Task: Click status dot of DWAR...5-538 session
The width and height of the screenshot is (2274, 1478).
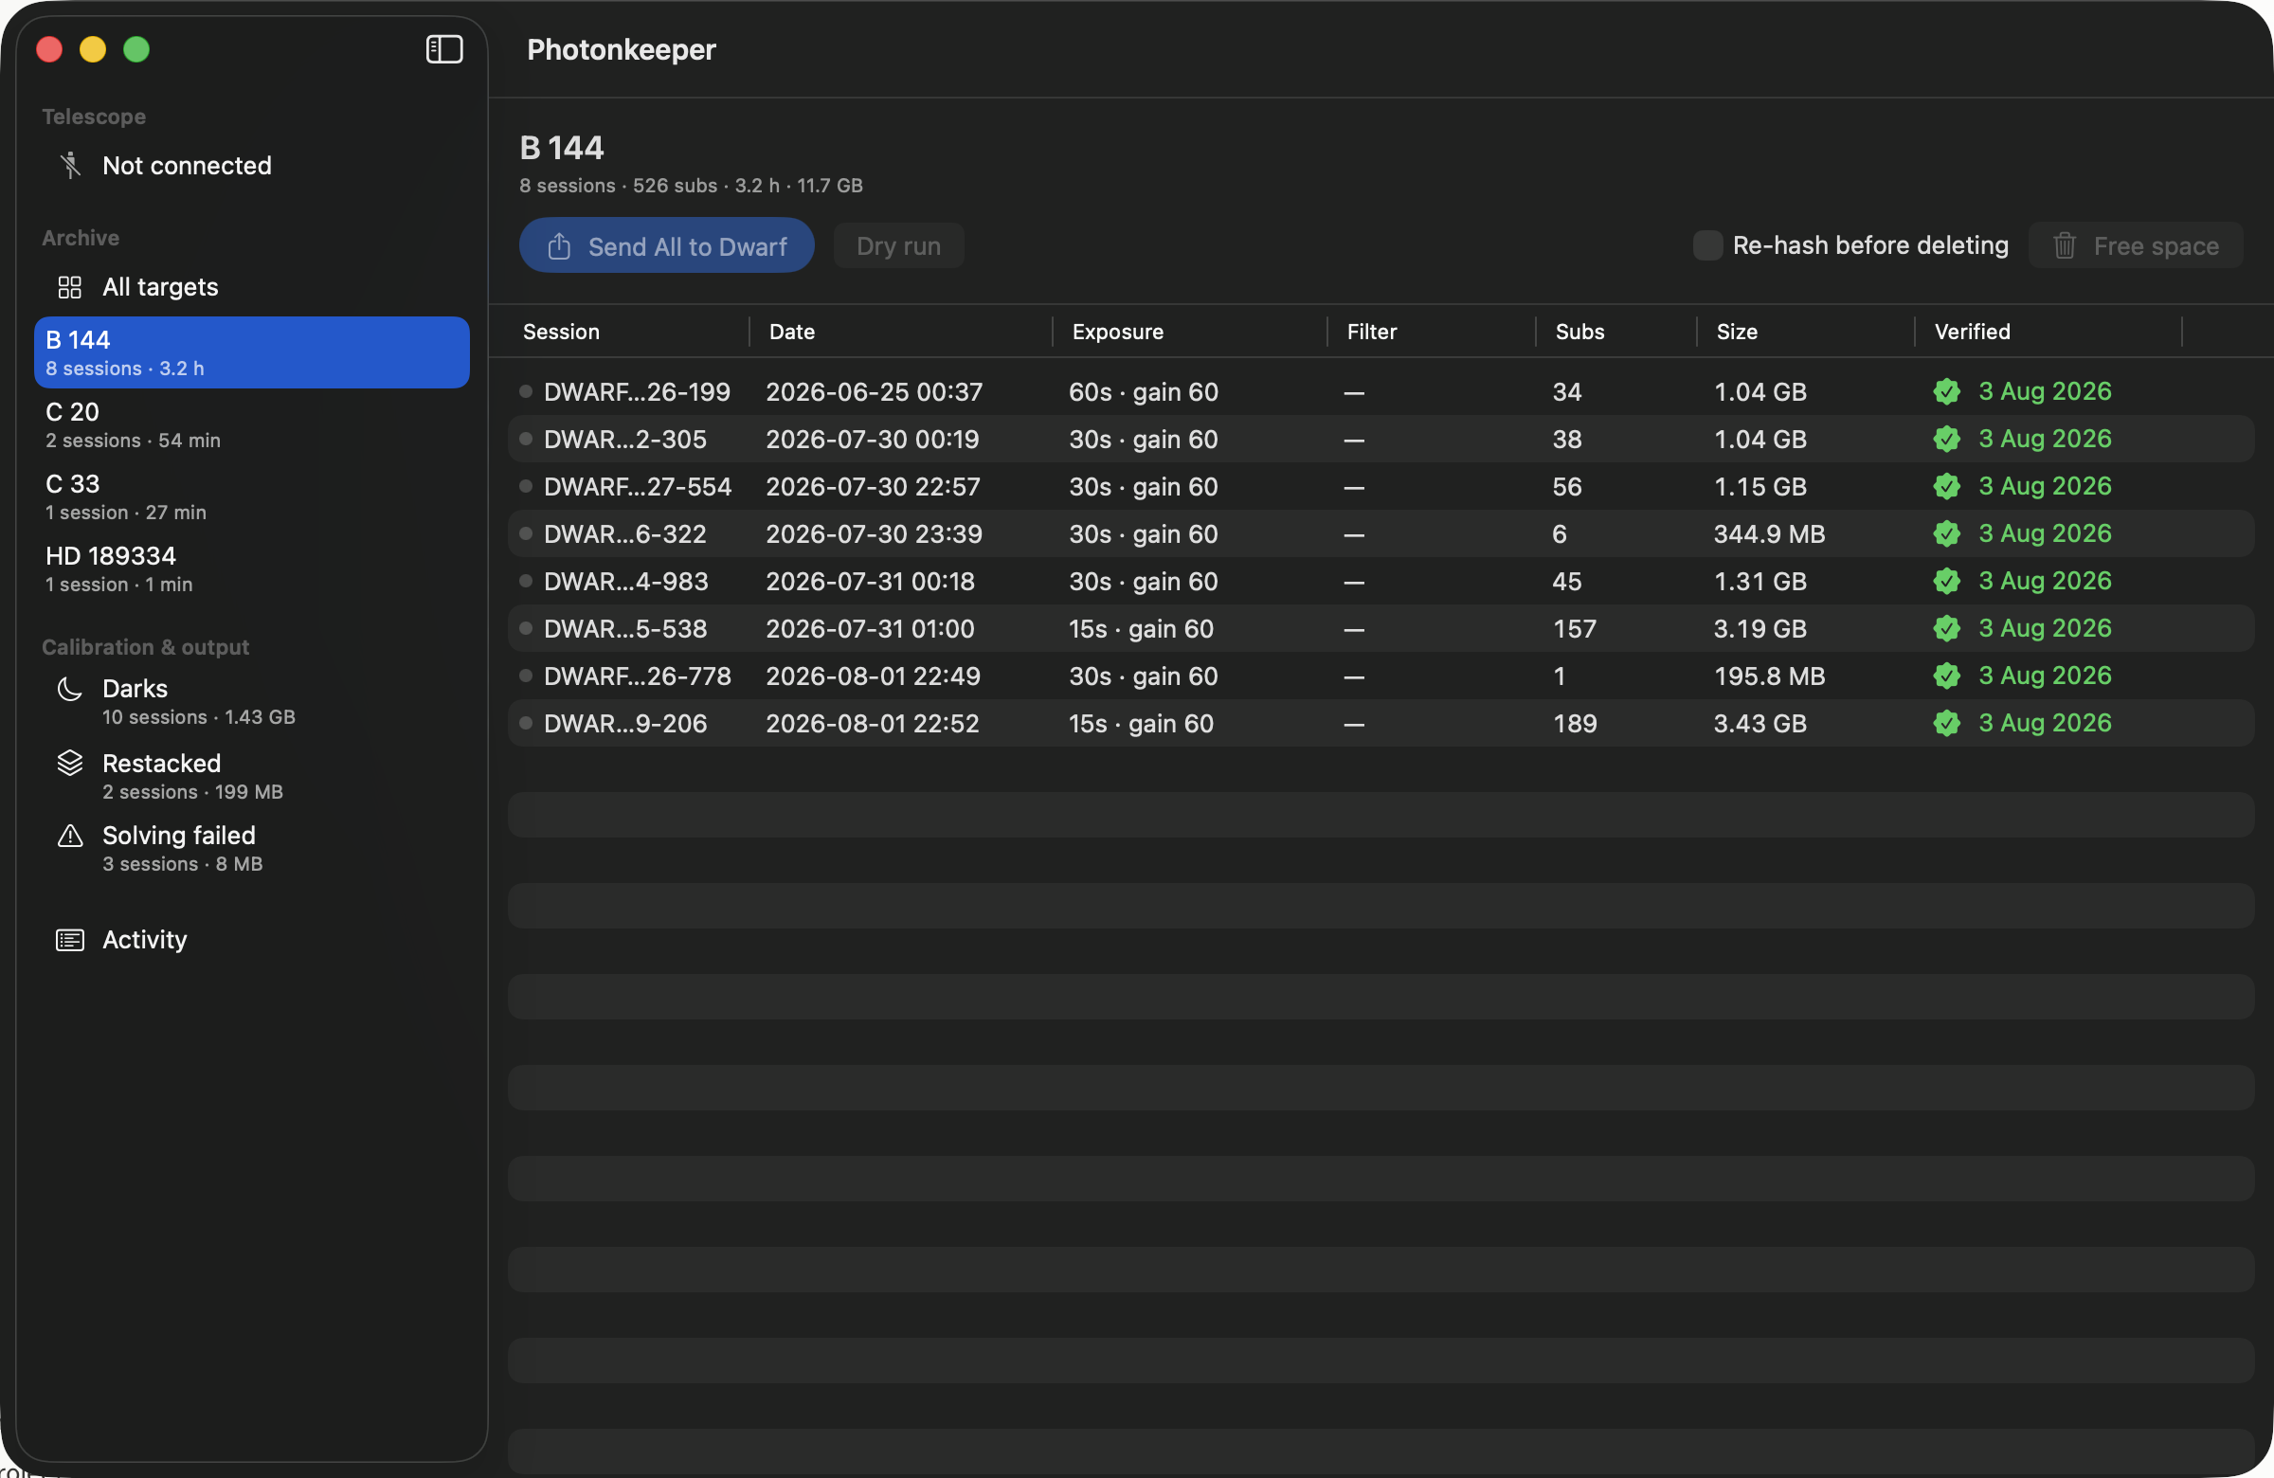Action: click(x=526, y=628)
